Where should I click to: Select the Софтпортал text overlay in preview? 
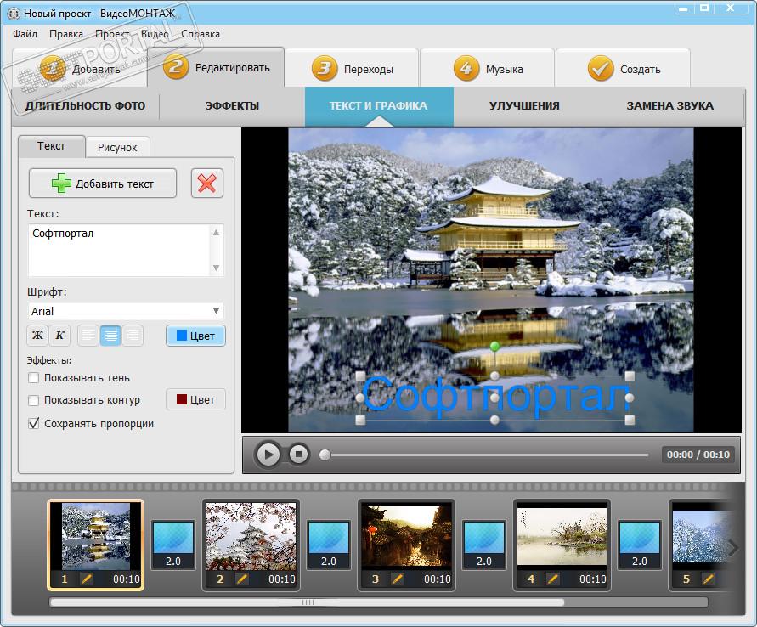click(495, 398)
